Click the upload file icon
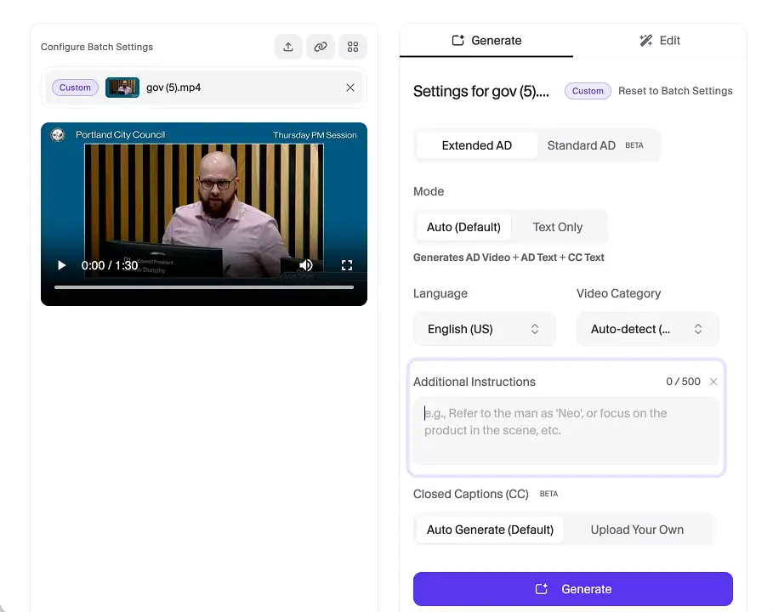 [288, 47]
